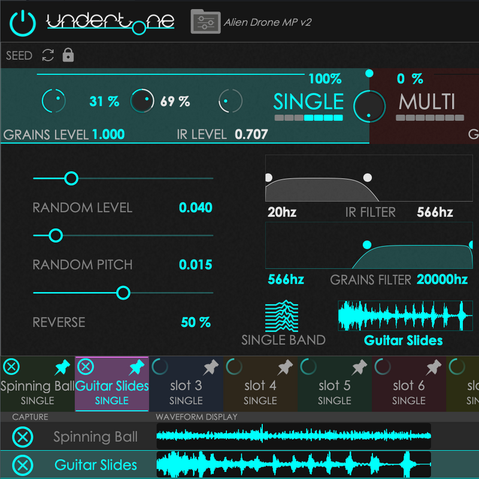Click the IR filter high-cut handle
The height and width of the screenshot is (479, 479).
pyautogui.click(x=368, y=177)
